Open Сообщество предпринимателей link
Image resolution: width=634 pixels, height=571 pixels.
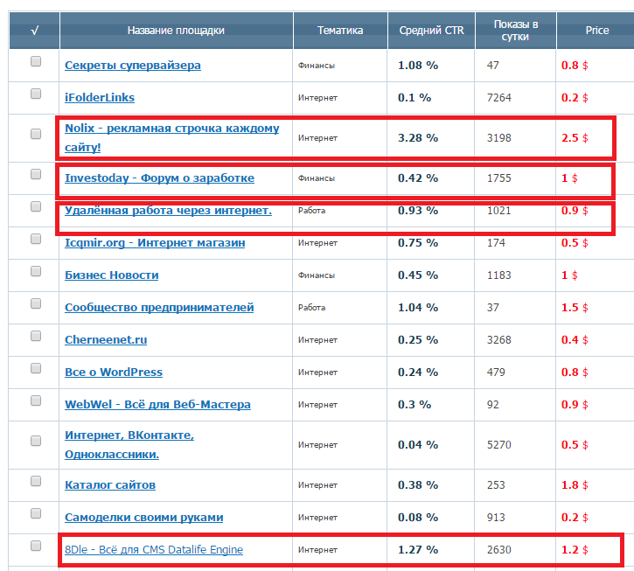click(159, 307)
